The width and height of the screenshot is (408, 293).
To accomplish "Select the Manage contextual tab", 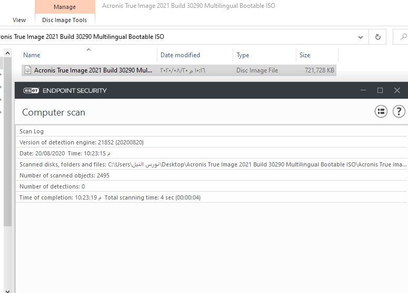I will click(65, 7).
